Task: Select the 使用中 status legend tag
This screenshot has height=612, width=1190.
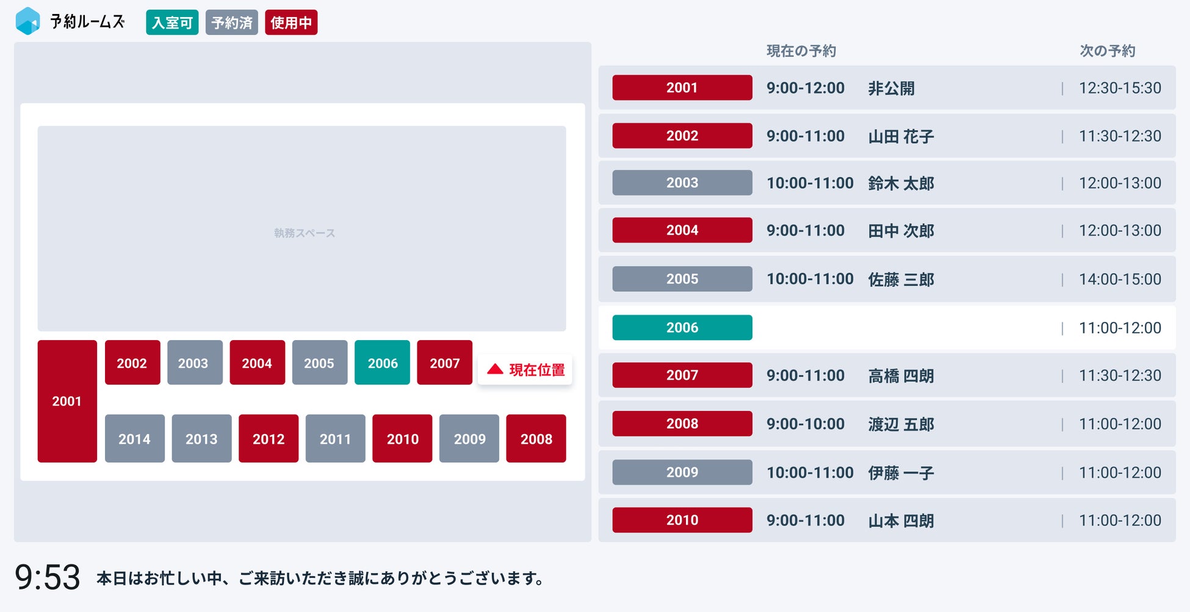Action: click(291, 23)
